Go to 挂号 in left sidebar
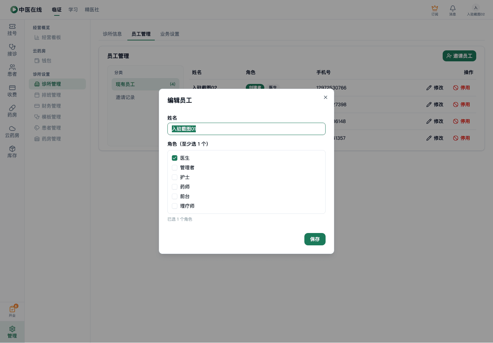Viewport: 493px width, 343px height. pos(12,30)
